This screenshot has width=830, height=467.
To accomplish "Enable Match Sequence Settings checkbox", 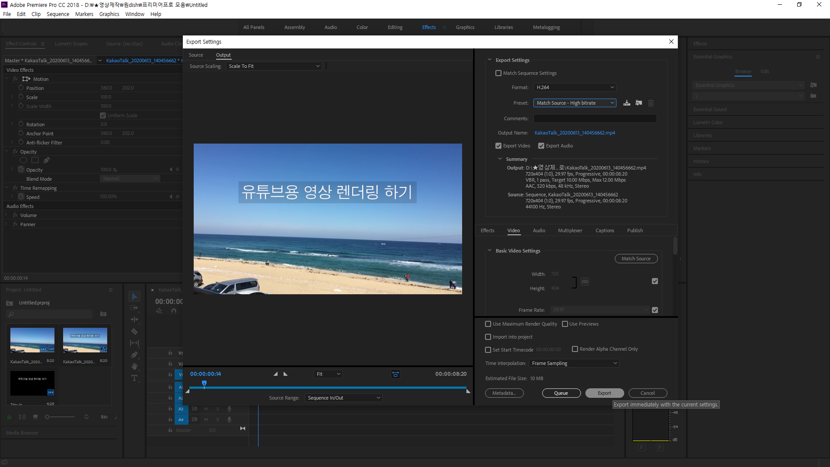I will click(498, 73).
